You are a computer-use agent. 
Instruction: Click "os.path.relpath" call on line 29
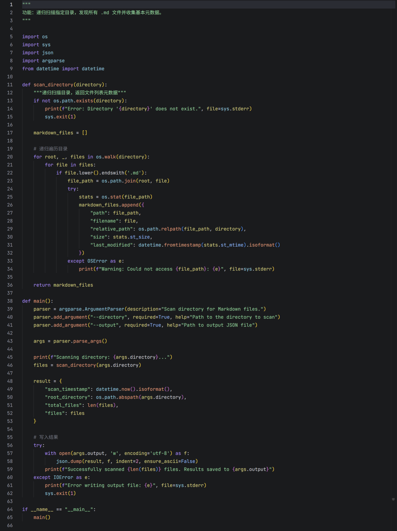[x=160, y=229]
